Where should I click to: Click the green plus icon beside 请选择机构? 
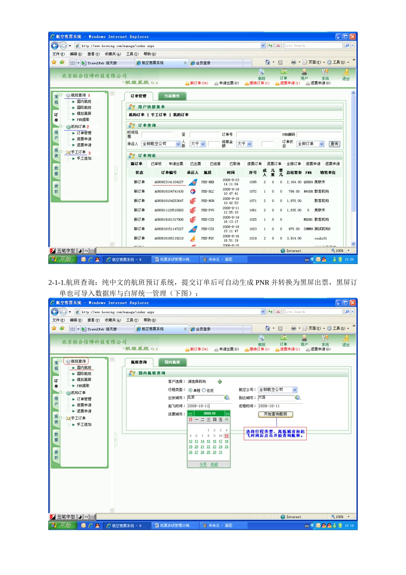click(220, 382)
